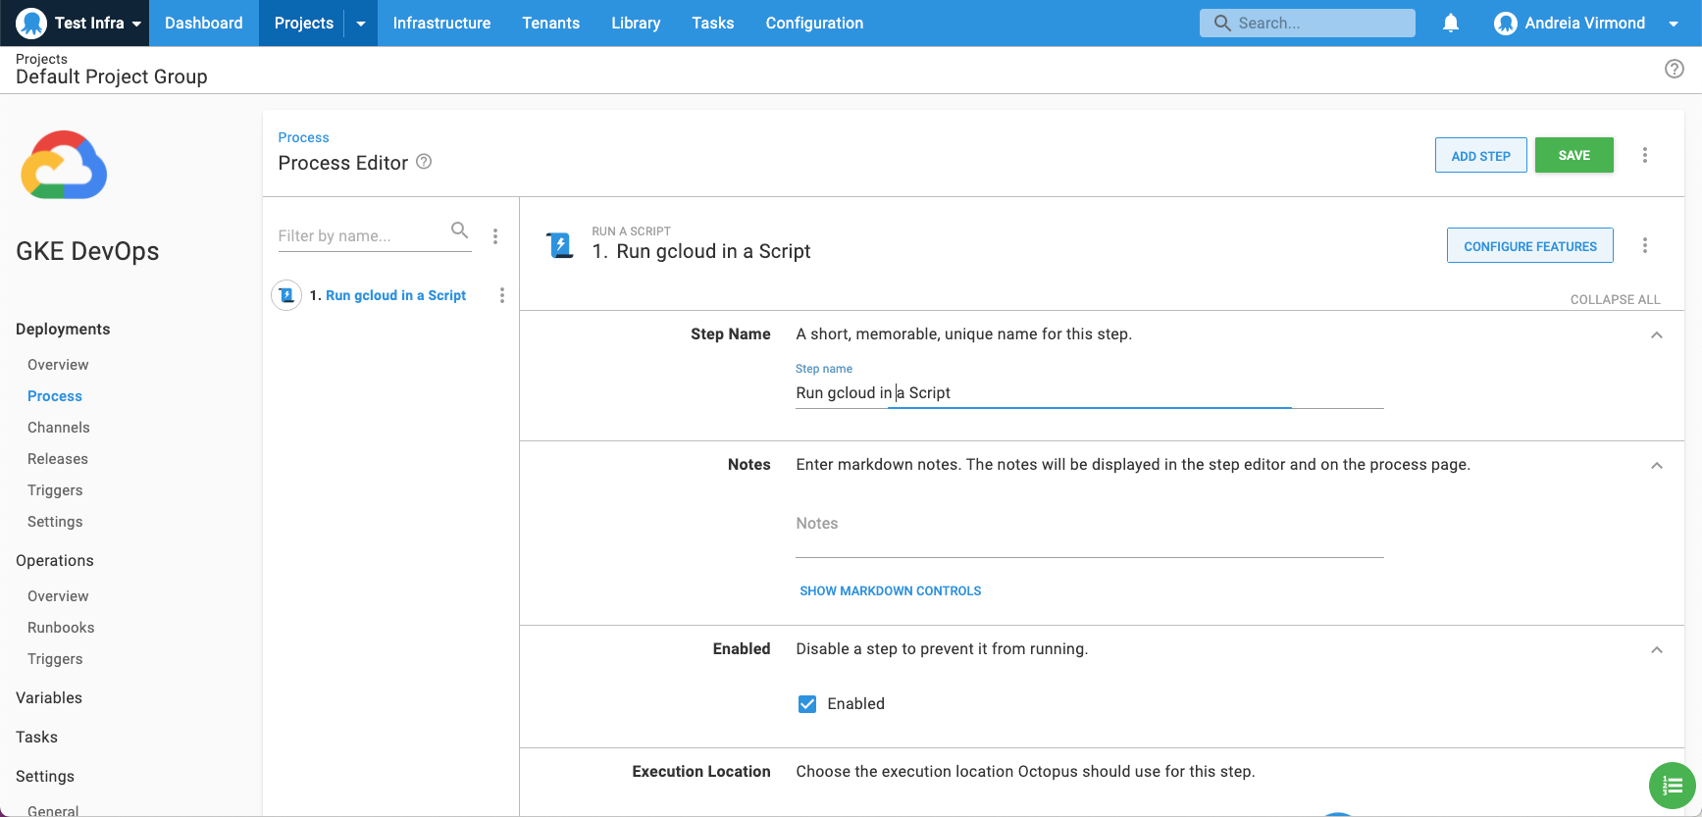Image resolution: width=1702 pixels, height=817 pixels.
Task: Click the Add Step button
Action: pos(1481,155)
